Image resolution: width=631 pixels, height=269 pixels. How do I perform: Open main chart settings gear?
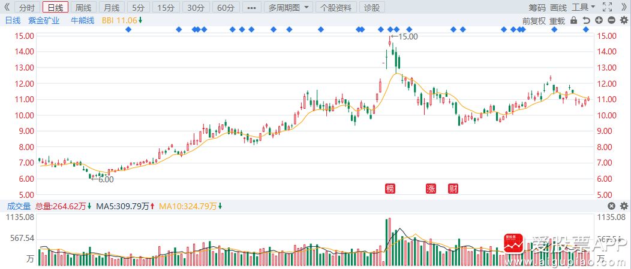click(x=623, y=20)
